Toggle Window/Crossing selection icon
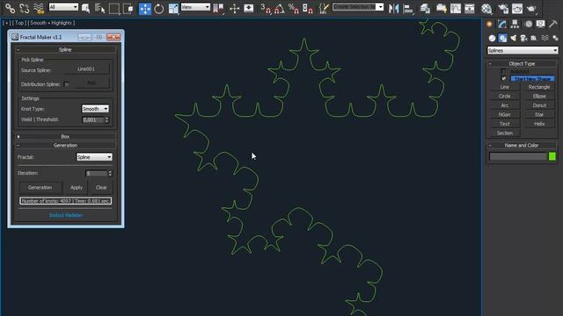The height and width of the screenshot is (316, 563). (128, 8)
